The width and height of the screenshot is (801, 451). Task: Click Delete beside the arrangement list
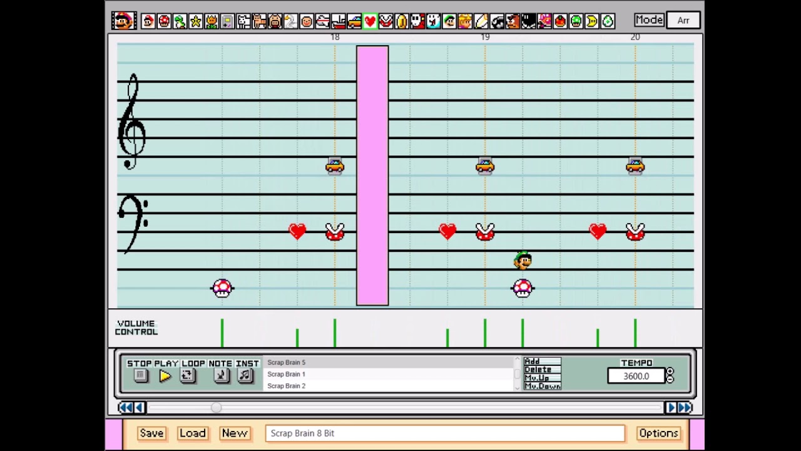tap(542, 370)
